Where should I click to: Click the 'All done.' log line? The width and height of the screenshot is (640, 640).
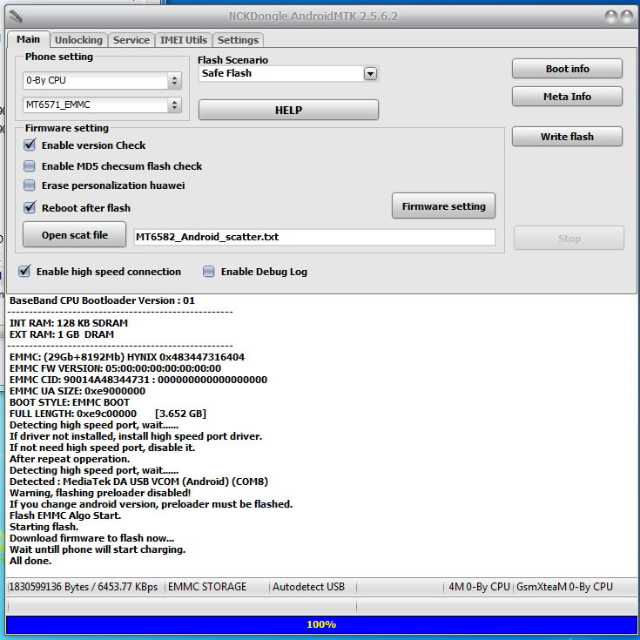(x=30, y=561)
